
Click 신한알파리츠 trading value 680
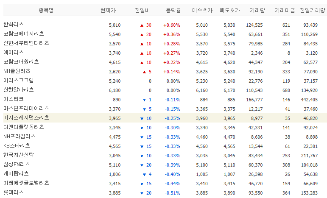coord(286,90)
